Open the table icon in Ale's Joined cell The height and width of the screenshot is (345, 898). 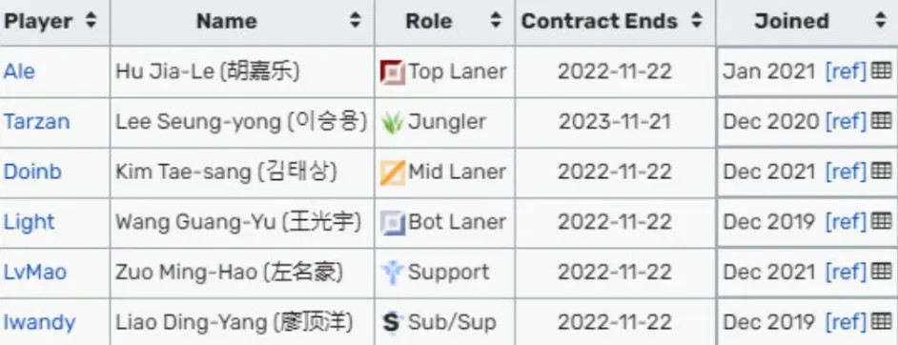[882, 71]
